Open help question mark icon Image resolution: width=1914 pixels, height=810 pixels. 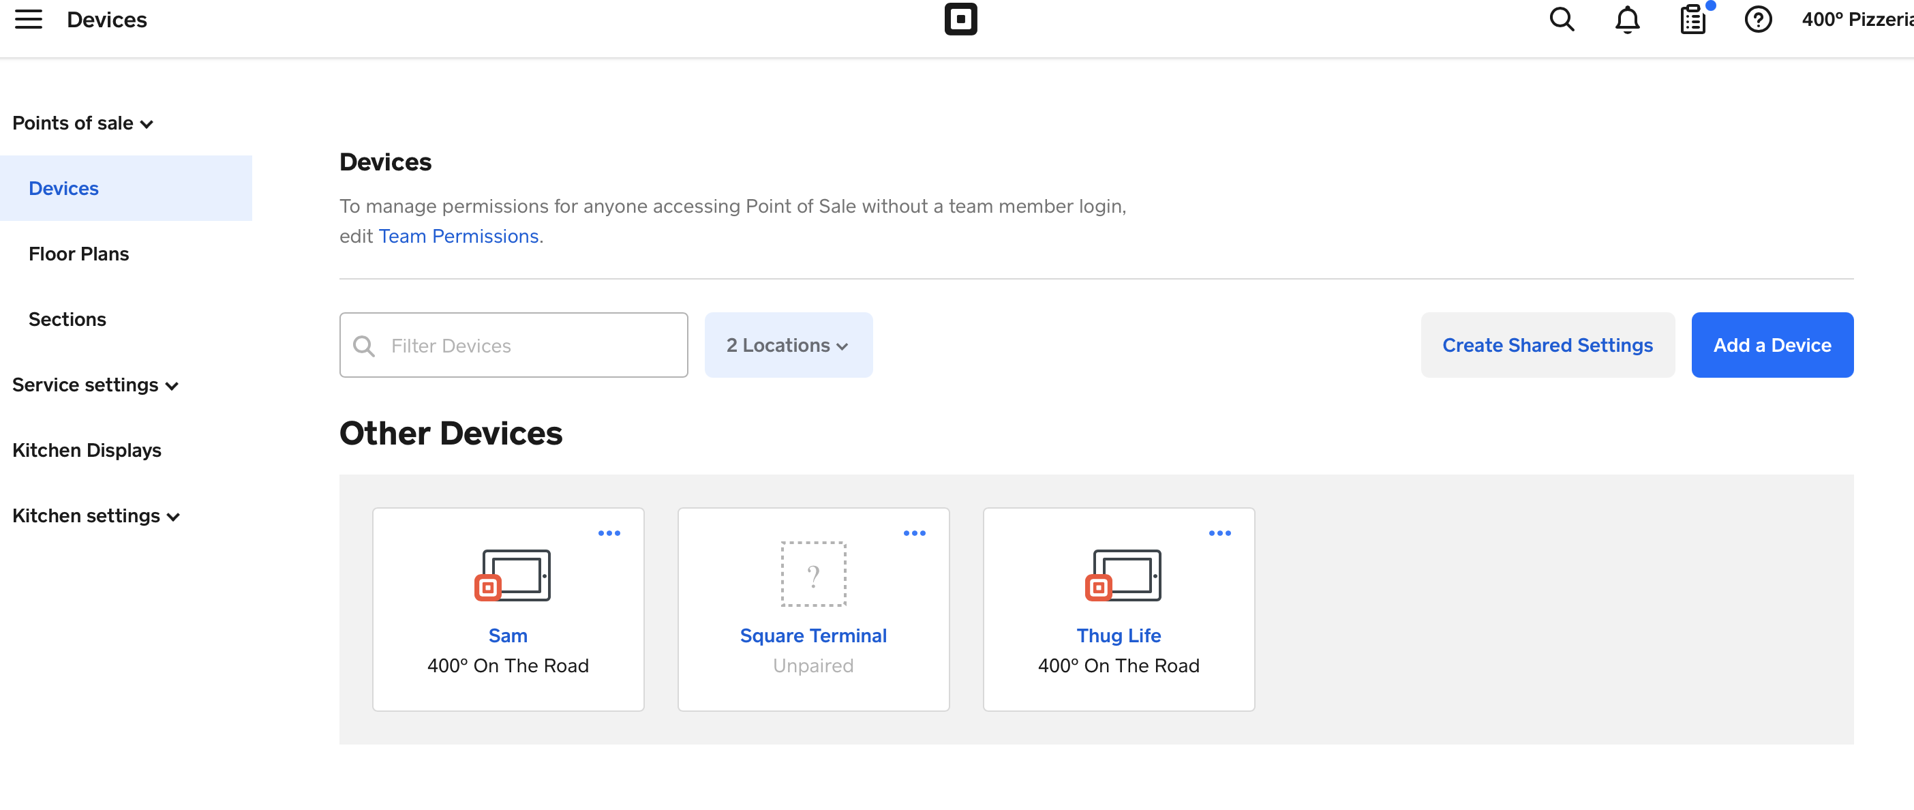[x=1757, y=19]
